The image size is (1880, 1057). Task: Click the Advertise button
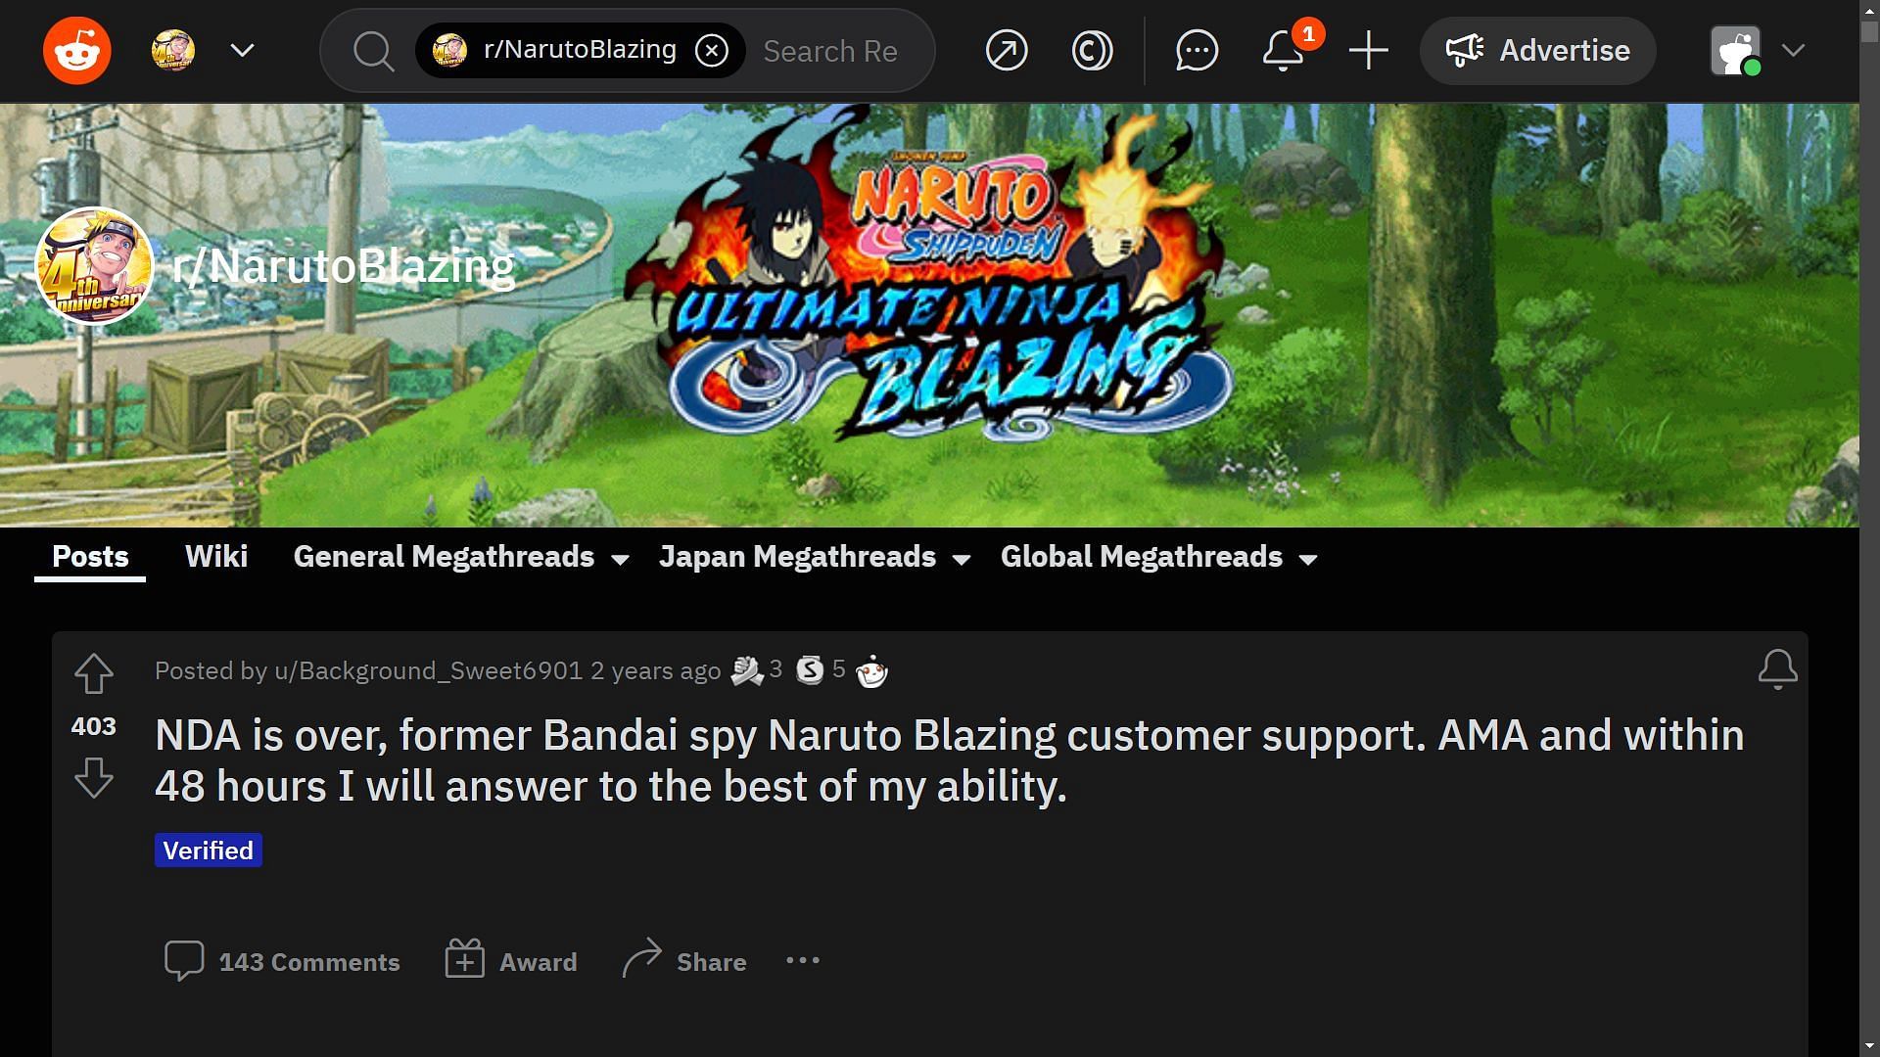tap(1537, 50)
